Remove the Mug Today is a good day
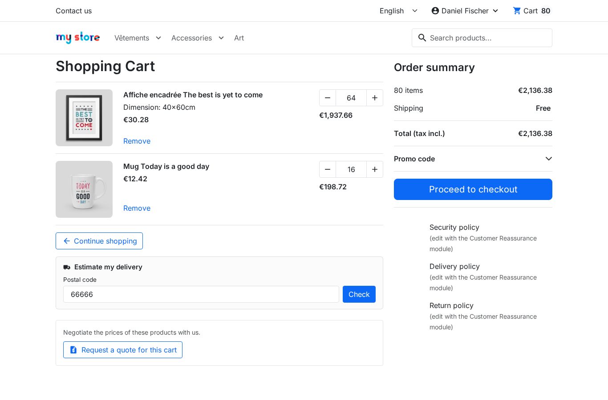The image size is (608, 400). tap(137, 208)
